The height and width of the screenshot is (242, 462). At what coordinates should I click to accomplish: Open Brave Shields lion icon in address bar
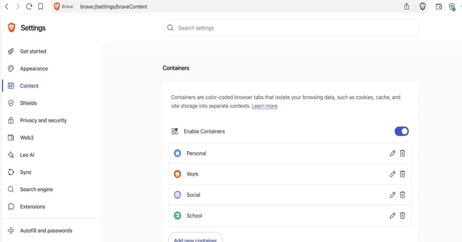point(422,7)
